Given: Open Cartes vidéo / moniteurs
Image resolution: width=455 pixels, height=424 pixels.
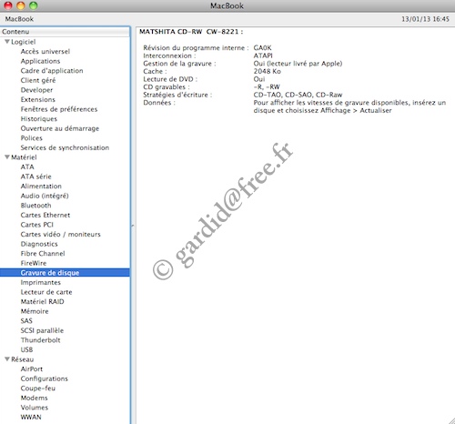Looking at the screenshot, I should (60, 234).
